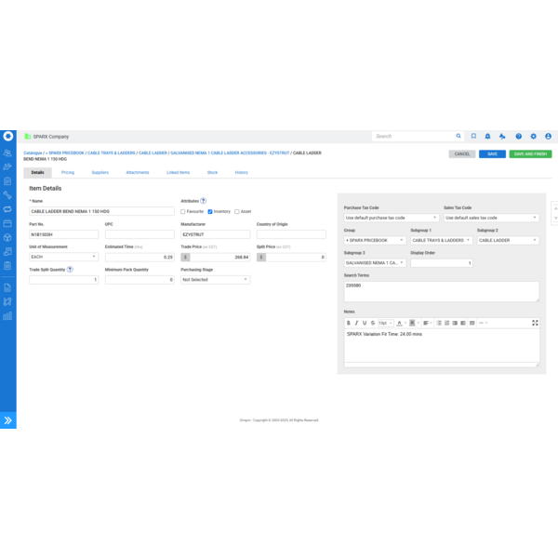Open settings gear icon in header

point(533,136)
